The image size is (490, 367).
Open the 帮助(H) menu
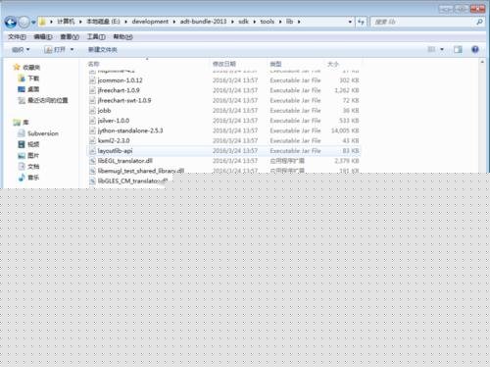point(122,36)
